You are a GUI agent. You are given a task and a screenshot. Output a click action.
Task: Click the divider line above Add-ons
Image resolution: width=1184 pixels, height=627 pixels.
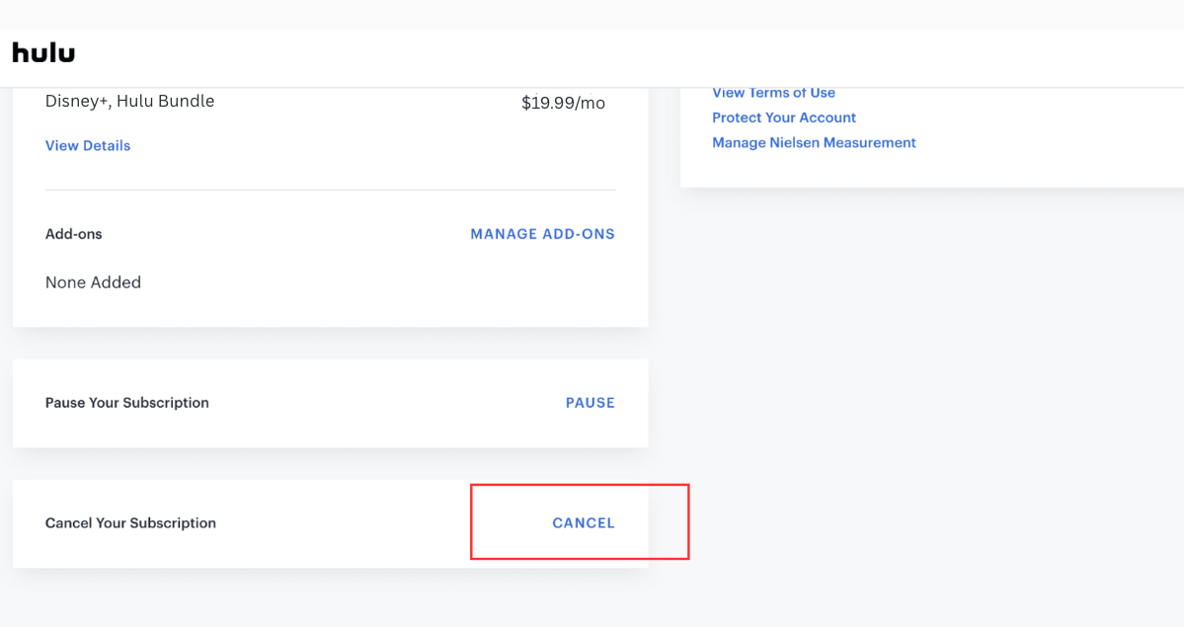(x=330, y=190)
